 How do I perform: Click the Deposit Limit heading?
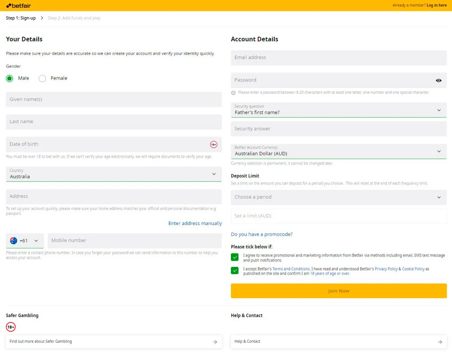tap(245, 176)
